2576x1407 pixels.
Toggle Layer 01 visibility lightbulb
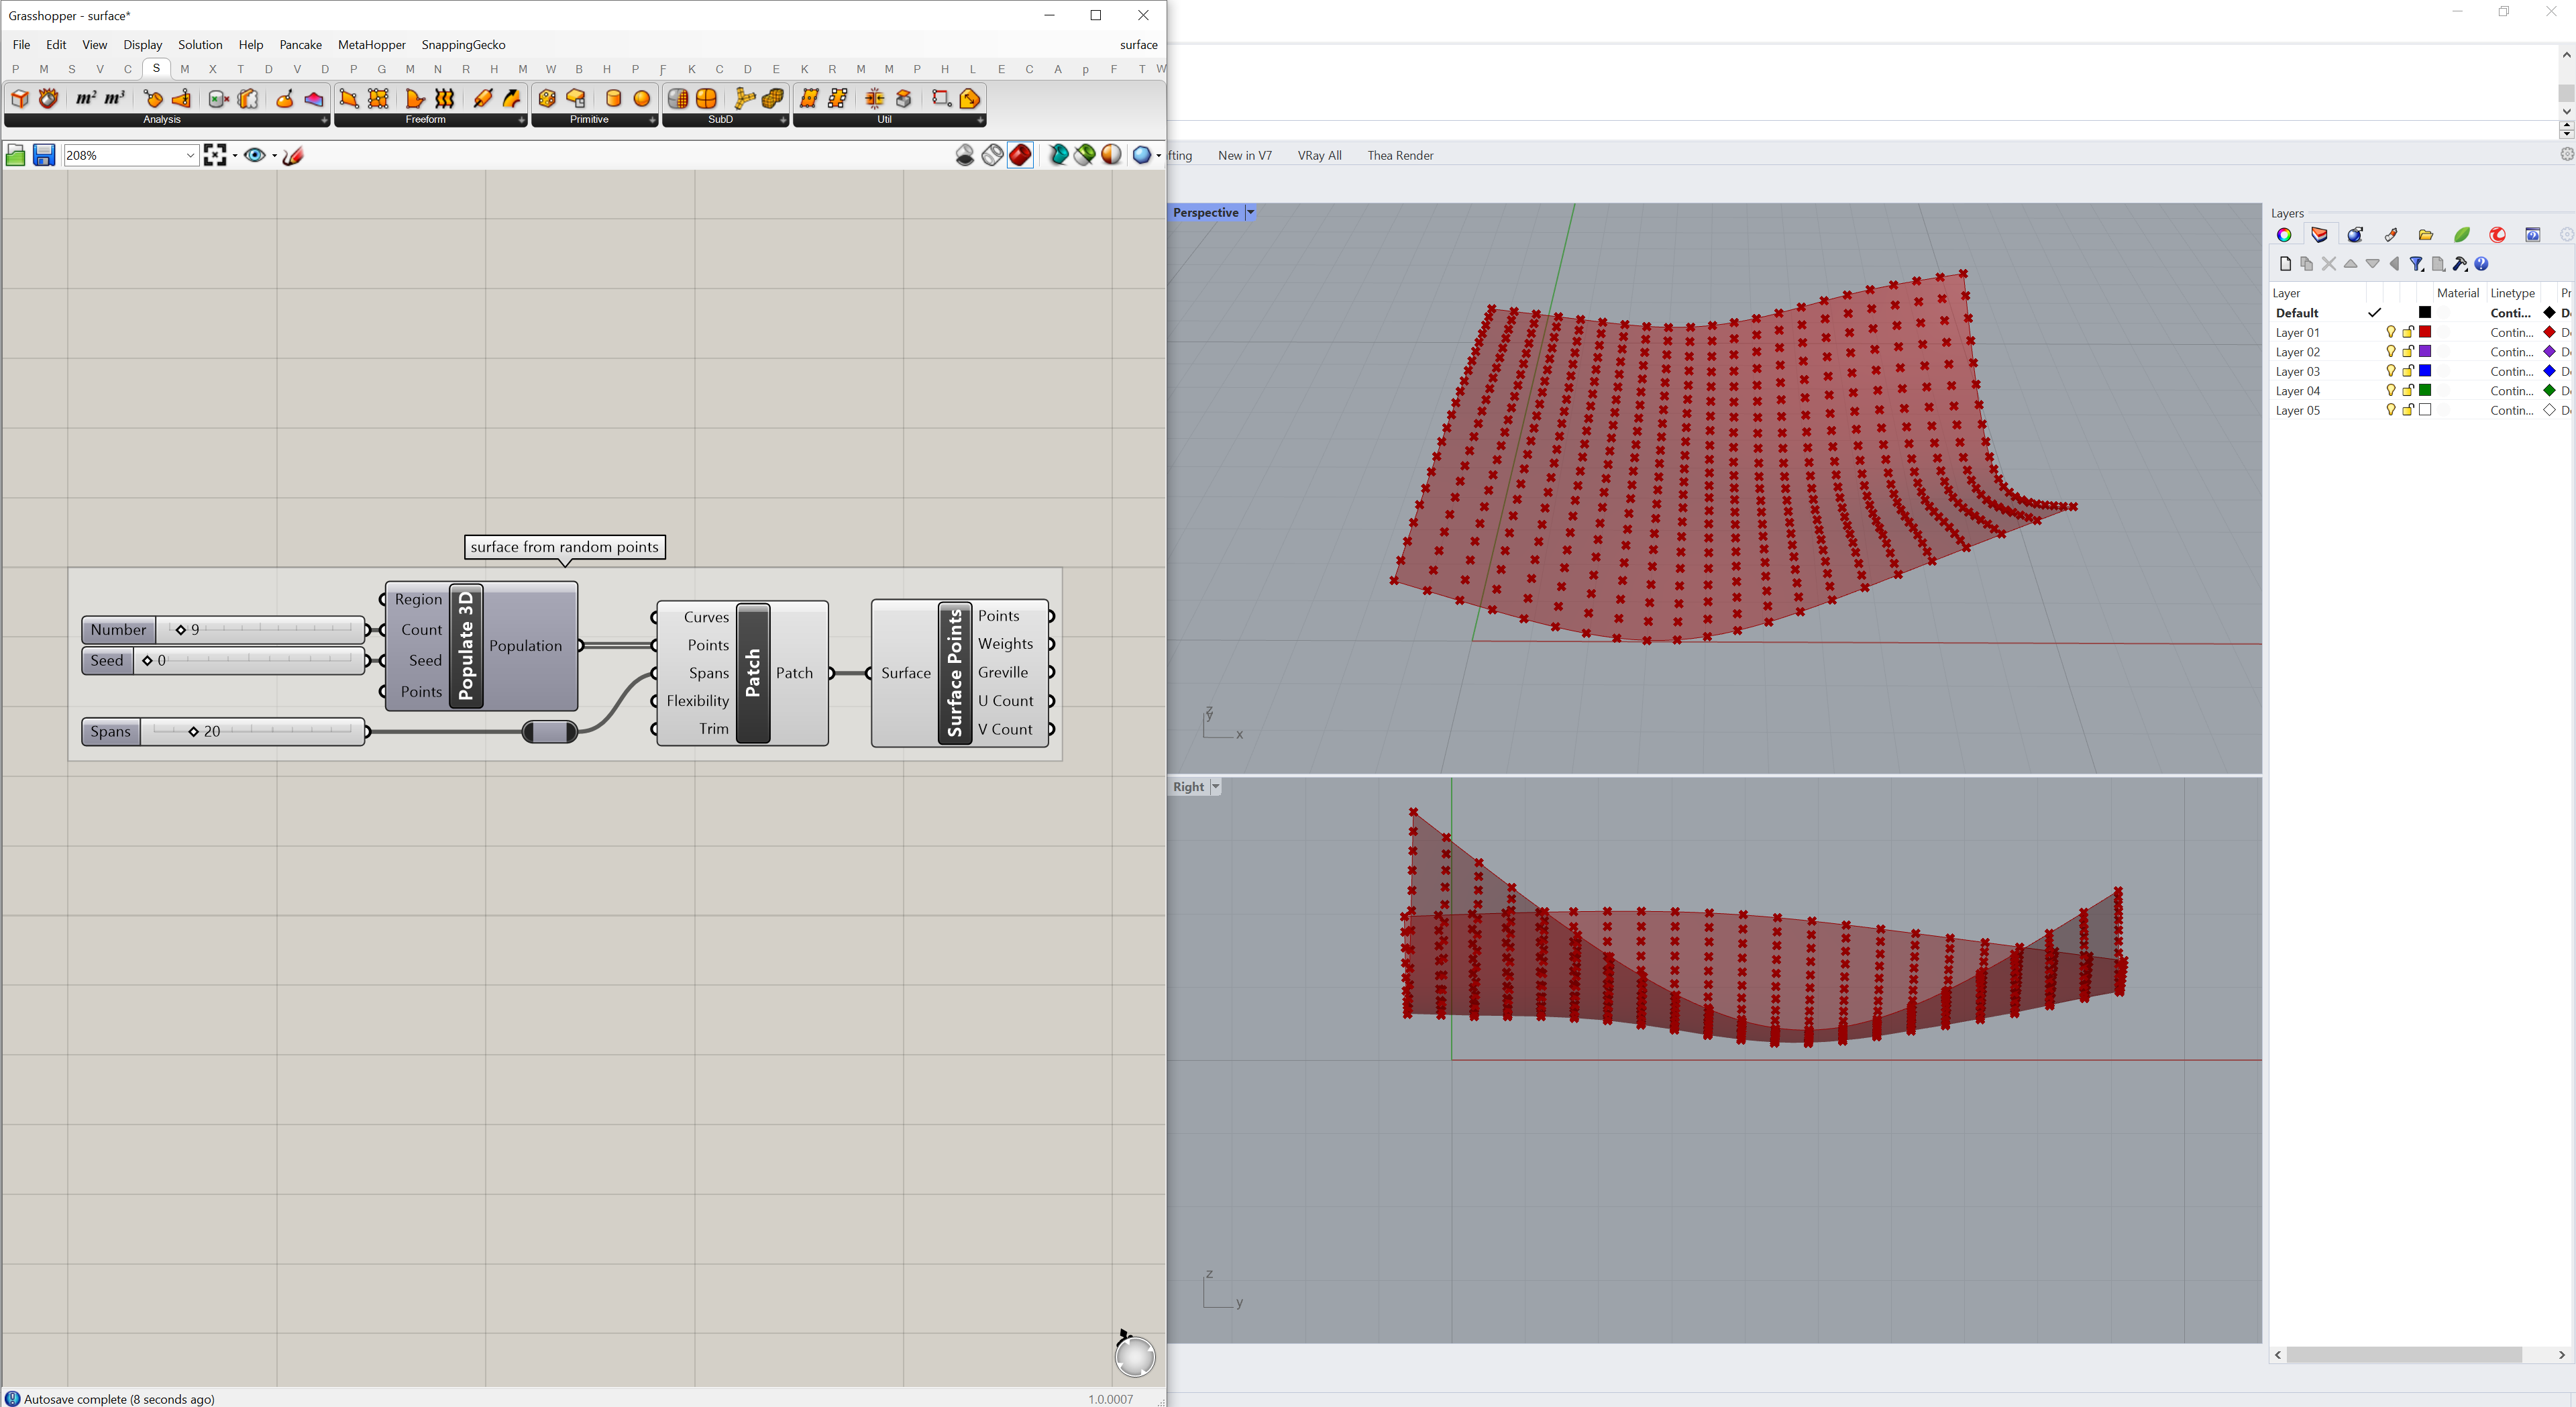pyautogui.click(x=2391, y=332)
